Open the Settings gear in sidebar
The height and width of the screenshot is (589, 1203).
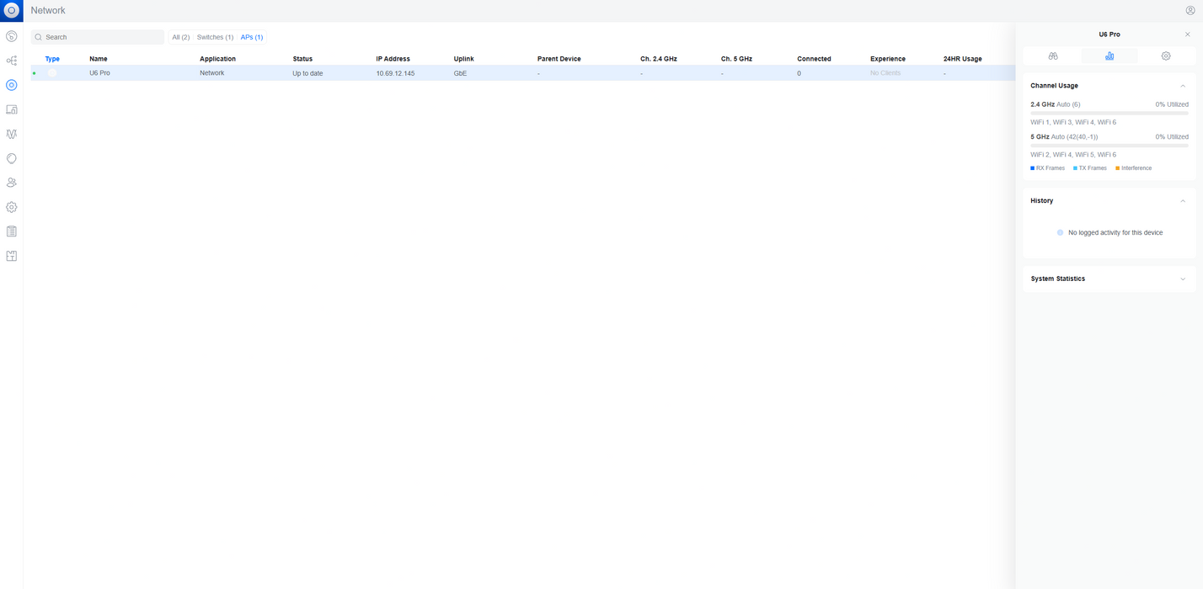(x=11, y=207)
